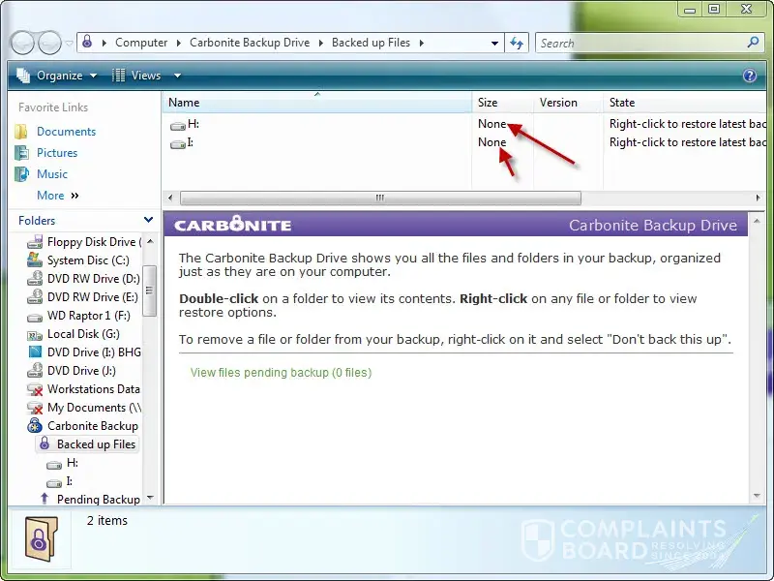
Task: Open the recent pages dropdown arrow
Action: 69,44
